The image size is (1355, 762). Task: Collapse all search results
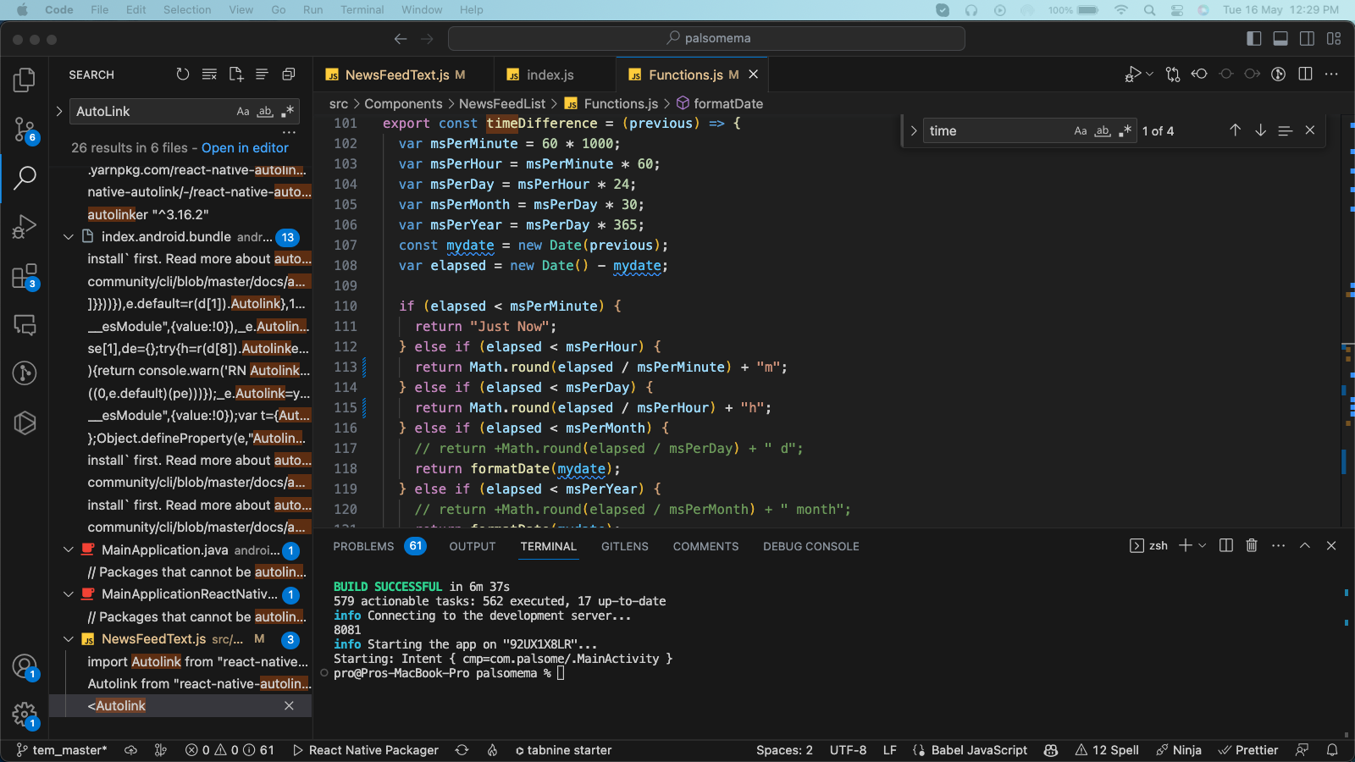click(288, 75)
